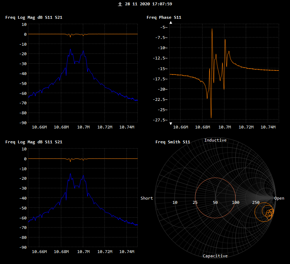Click the 10 ohm marker on the Smith chart
The width and height of the screenshot is (290, 264).
pos(175,202)
